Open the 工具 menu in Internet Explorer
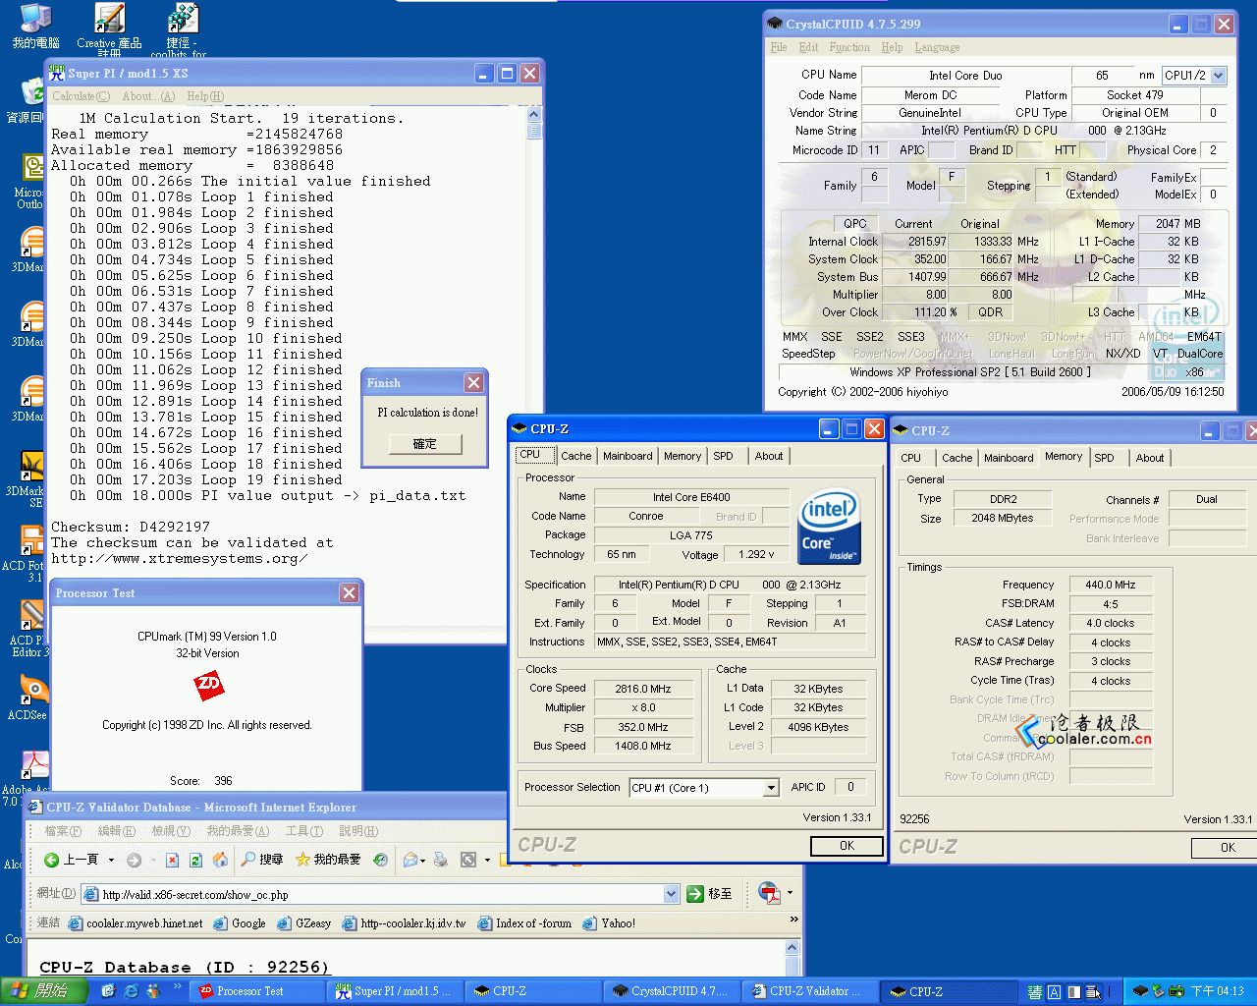Image resolution: width=1257 pixels, height=1006 pixels. click(x=303, y=831)
